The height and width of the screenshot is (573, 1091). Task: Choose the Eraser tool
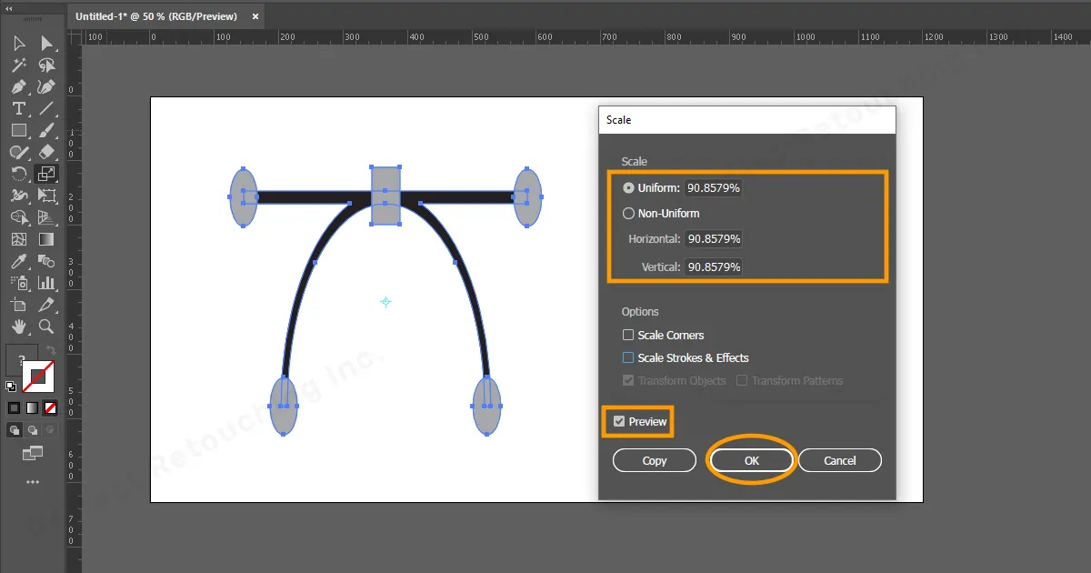(46, 153)
